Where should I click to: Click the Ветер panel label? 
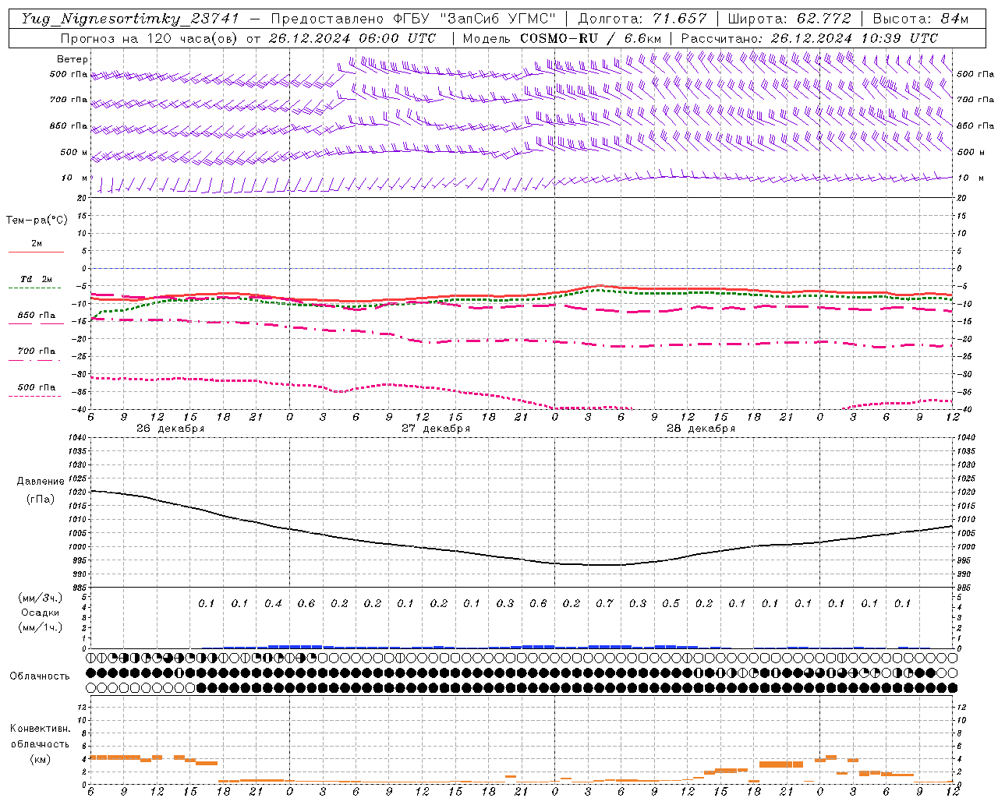pyautogui.click(x=73, y=59)
